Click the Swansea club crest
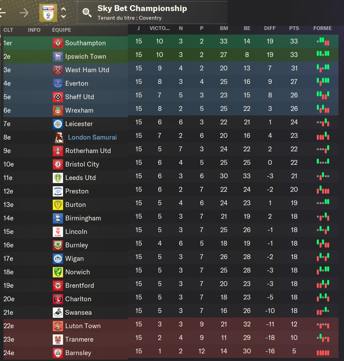 click(x=58, y=313)
